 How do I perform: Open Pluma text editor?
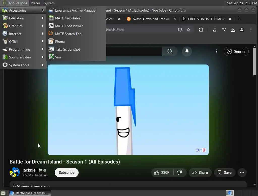(x=76, y=42)
